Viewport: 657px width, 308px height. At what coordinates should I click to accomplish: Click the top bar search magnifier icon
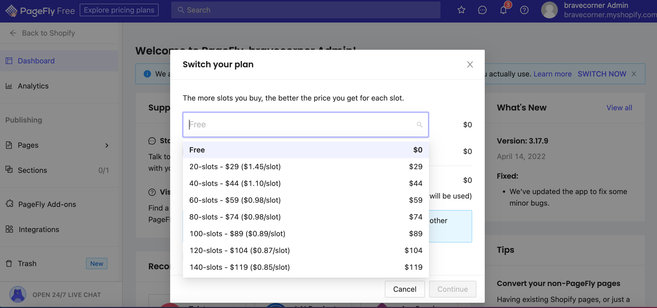[181, 10]
